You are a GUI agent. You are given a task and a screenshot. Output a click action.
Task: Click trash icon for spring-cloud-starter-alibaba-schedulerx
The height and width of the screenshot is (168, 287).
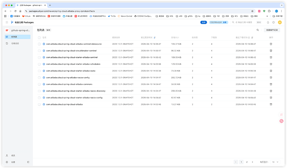pos(271,64)
